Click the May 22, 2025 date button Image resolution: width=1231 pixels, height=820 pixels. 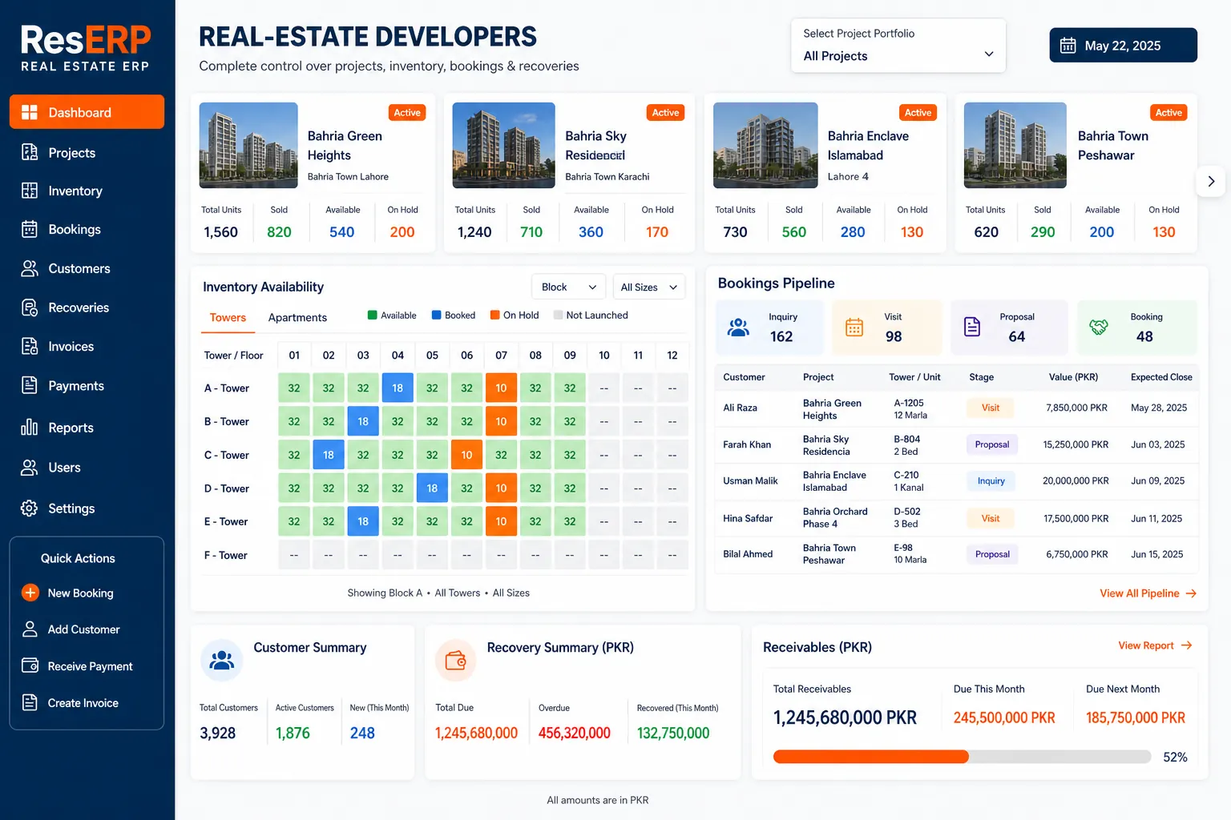tap(1123, 46)
